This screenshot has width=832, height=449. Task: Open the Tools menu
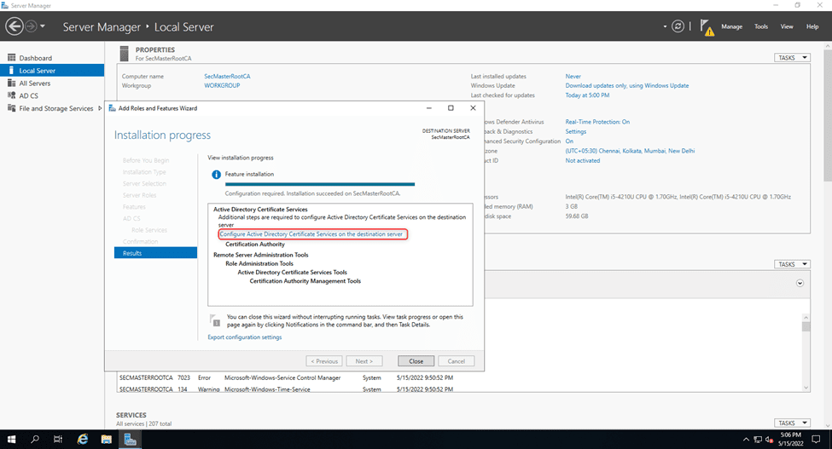coord(761,26)
